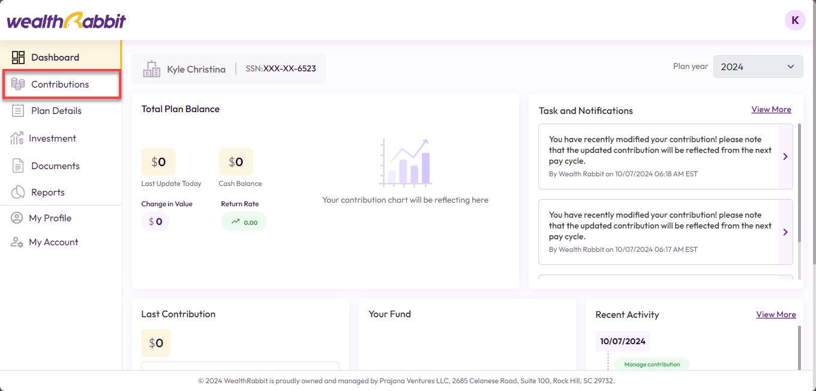Expand the second notification chevron at 06:17 AM

[785, 232]
